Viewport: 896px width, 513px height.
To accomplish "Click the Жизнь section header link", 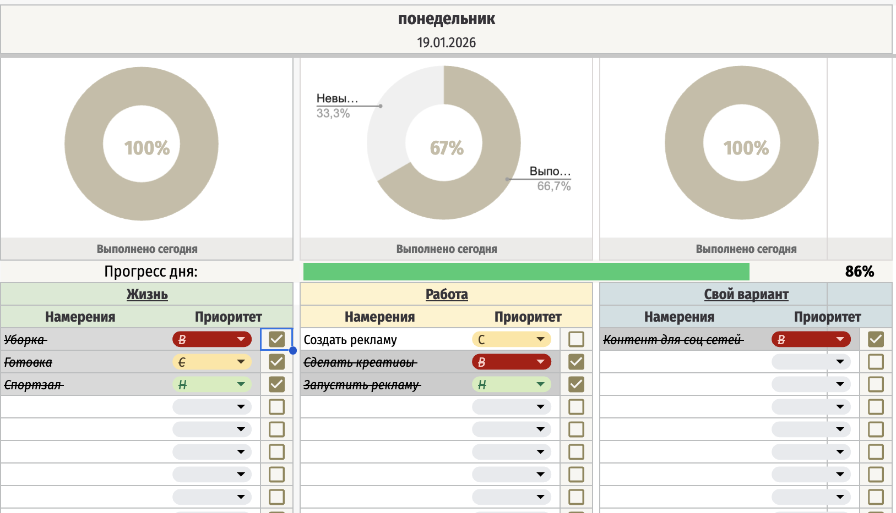I will [x=147, y=295].
